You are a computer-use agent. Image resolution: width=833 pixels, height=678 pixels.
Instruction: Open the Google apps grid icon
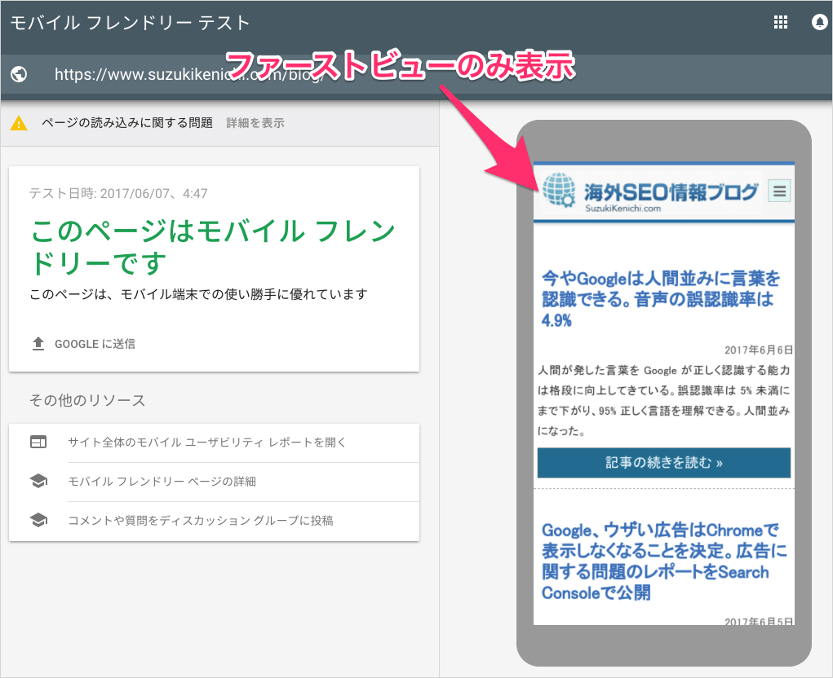click(781, 22)
